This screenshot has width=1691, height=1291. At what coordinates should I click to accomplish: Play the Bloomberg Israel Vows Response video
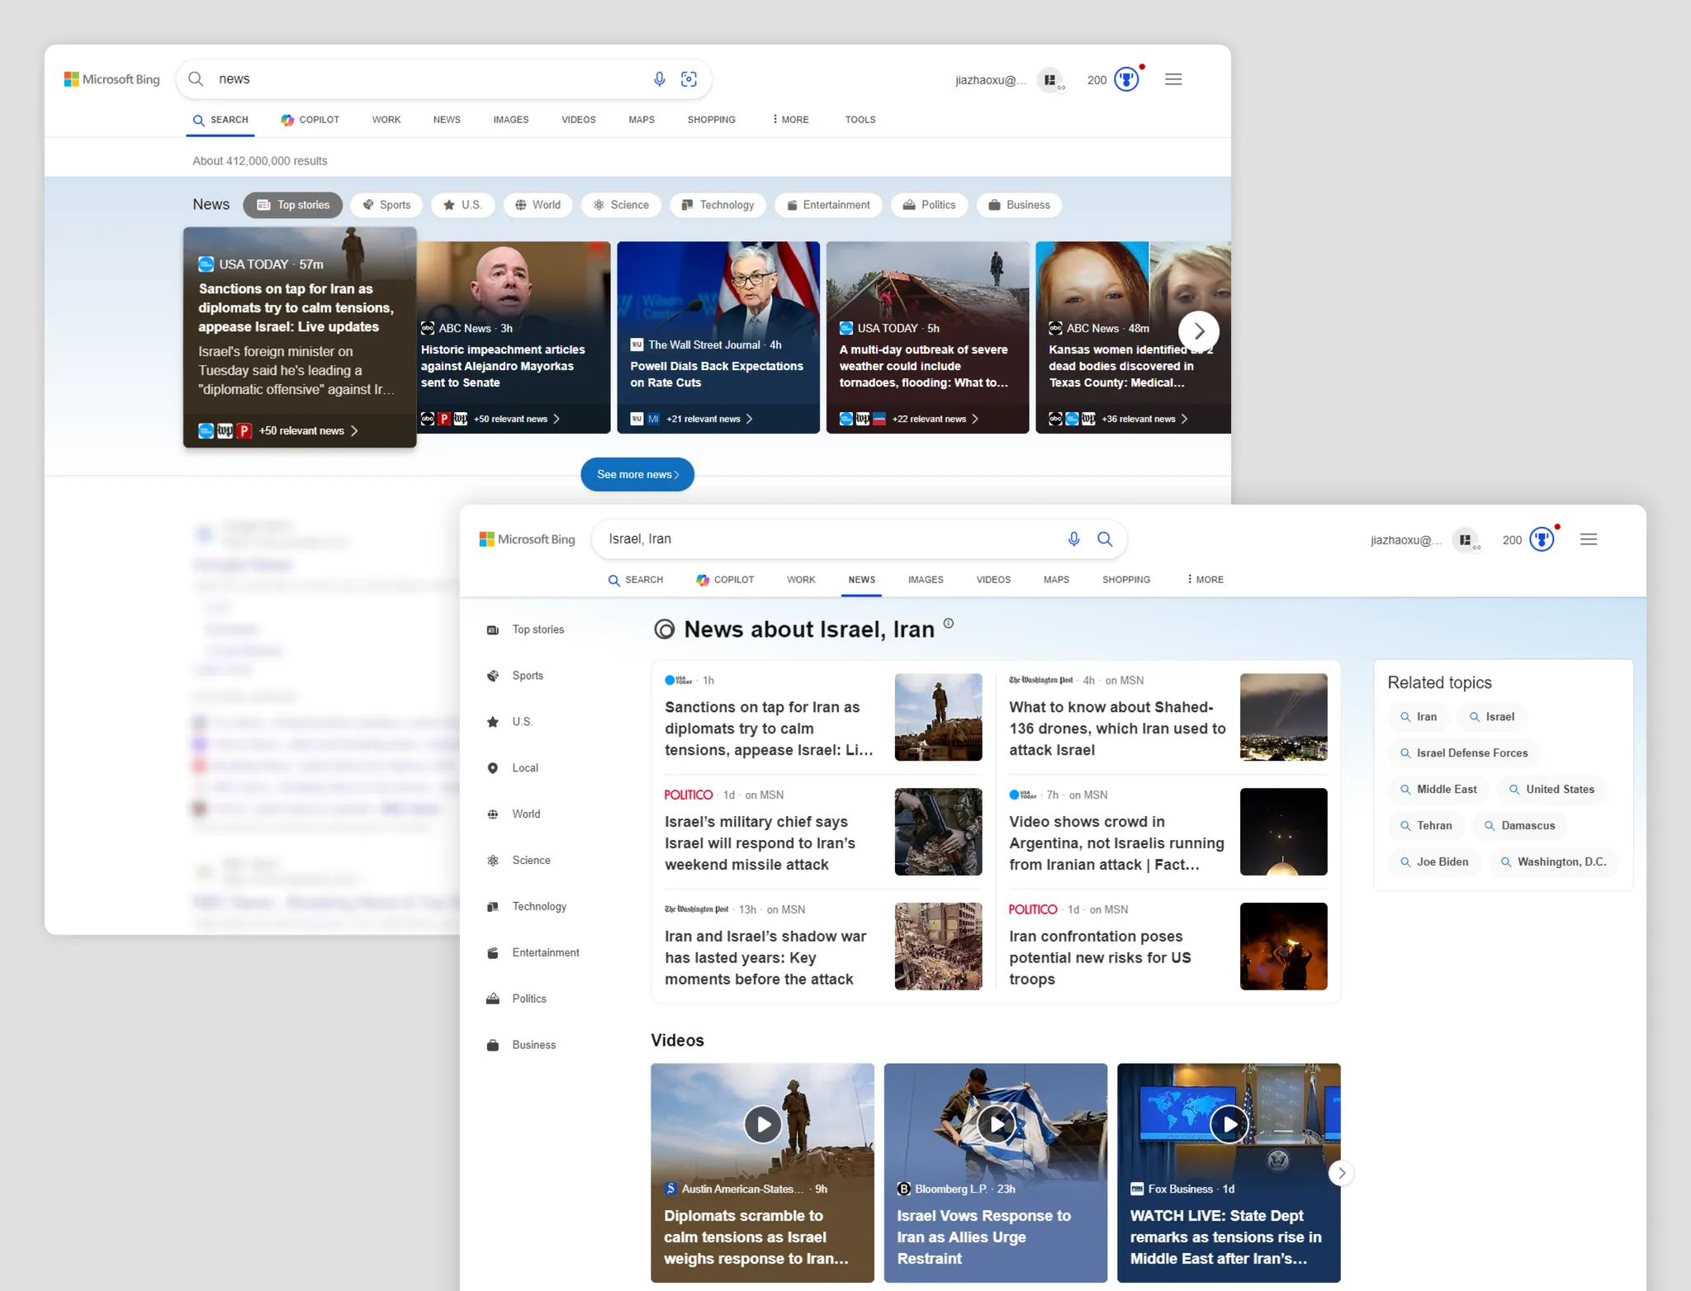(996, 1124)
